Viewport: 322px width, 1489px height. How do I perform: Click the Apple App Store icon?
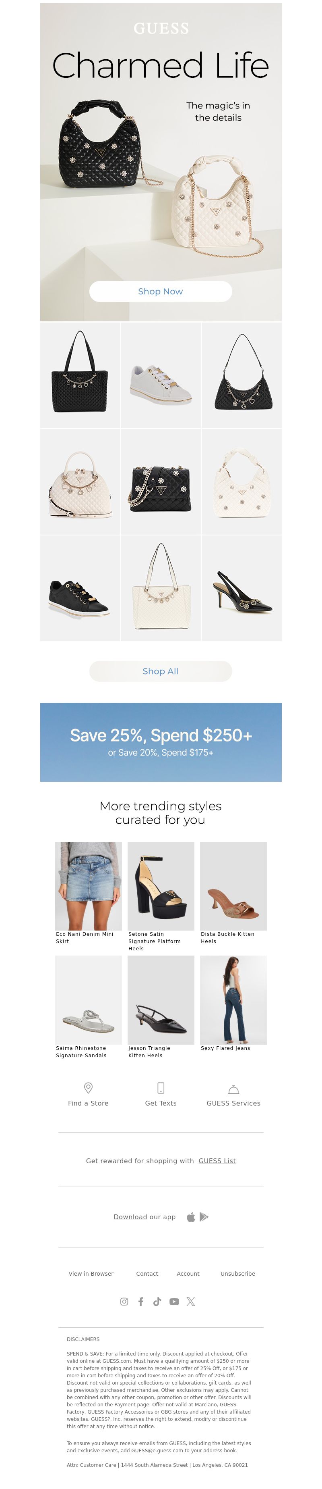[x=191, y=1217]
